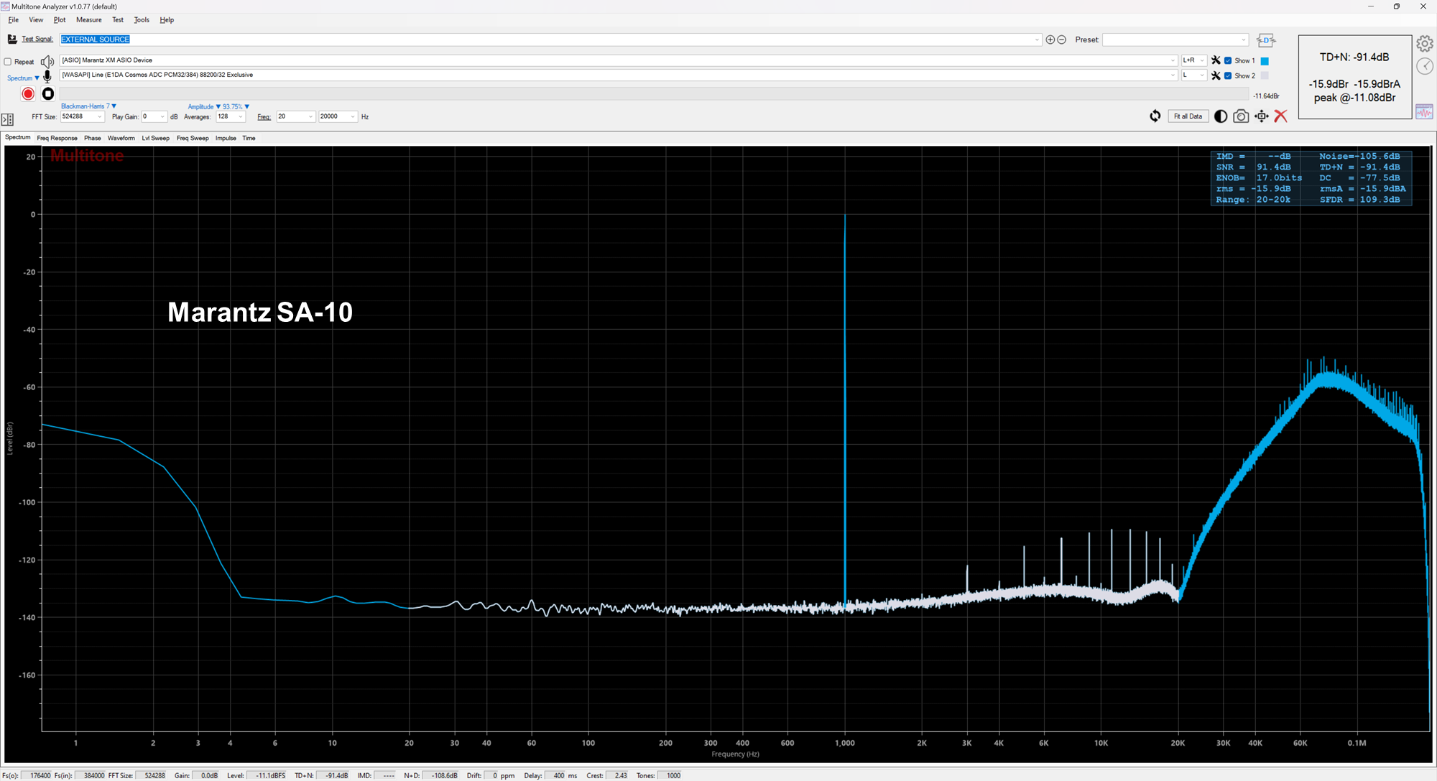Toggle dark/light contrast icon

coord(1221,116)
